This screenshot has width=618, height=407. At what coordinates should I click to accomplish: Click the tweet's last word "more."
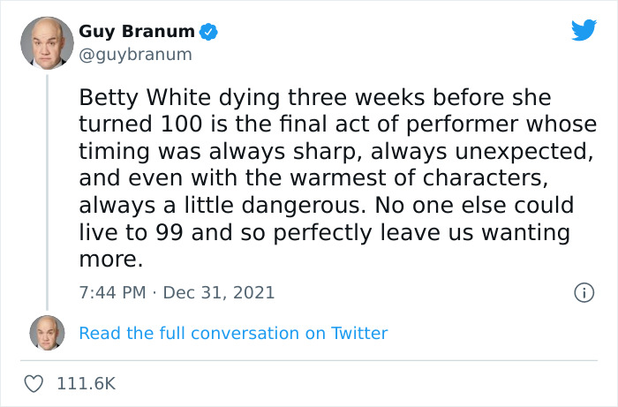point(109,260)
